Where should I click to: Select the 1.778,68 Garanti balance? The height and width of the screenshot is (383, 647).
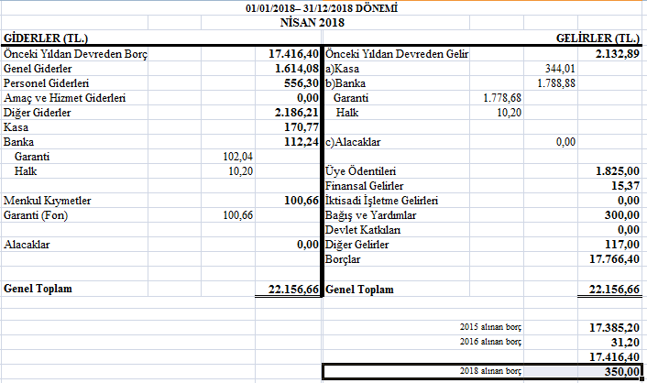502,98
